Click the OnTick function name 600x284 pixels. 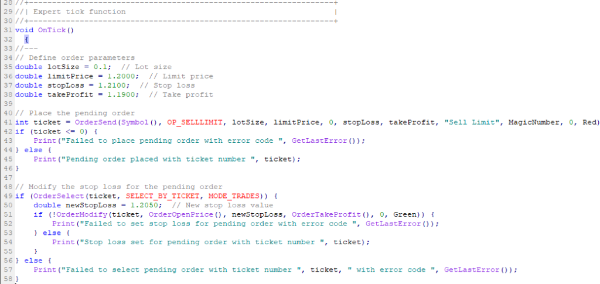(52, 30)
